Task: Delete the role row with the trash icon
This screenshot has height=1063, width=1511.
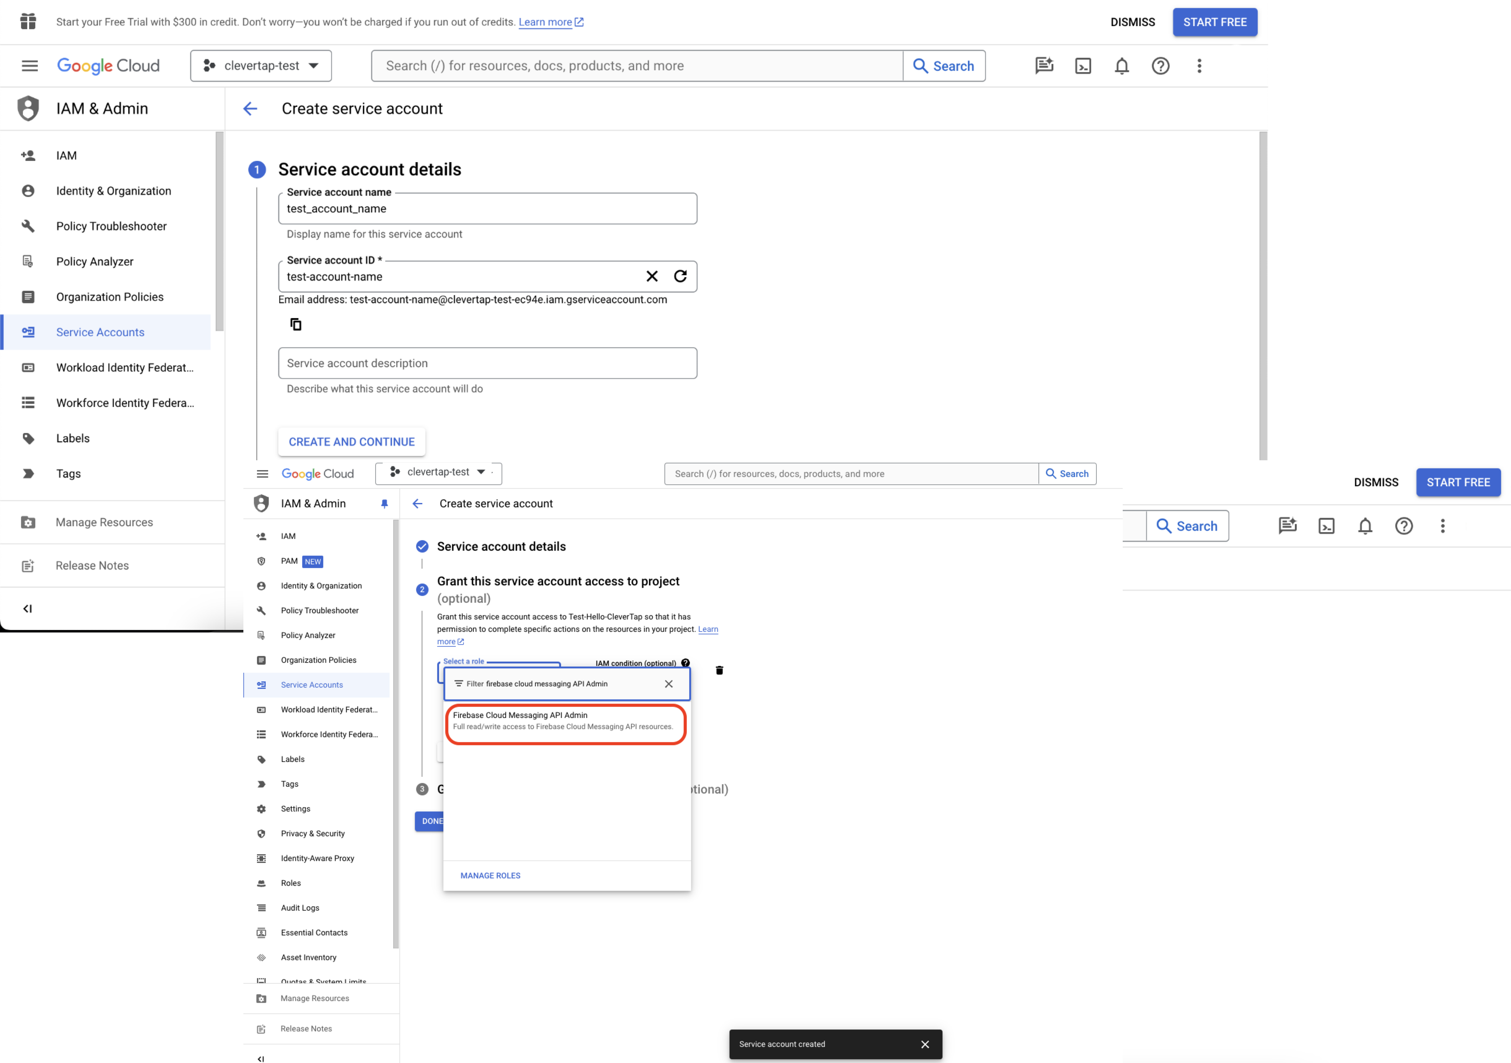Action: [x=719, y=671]
